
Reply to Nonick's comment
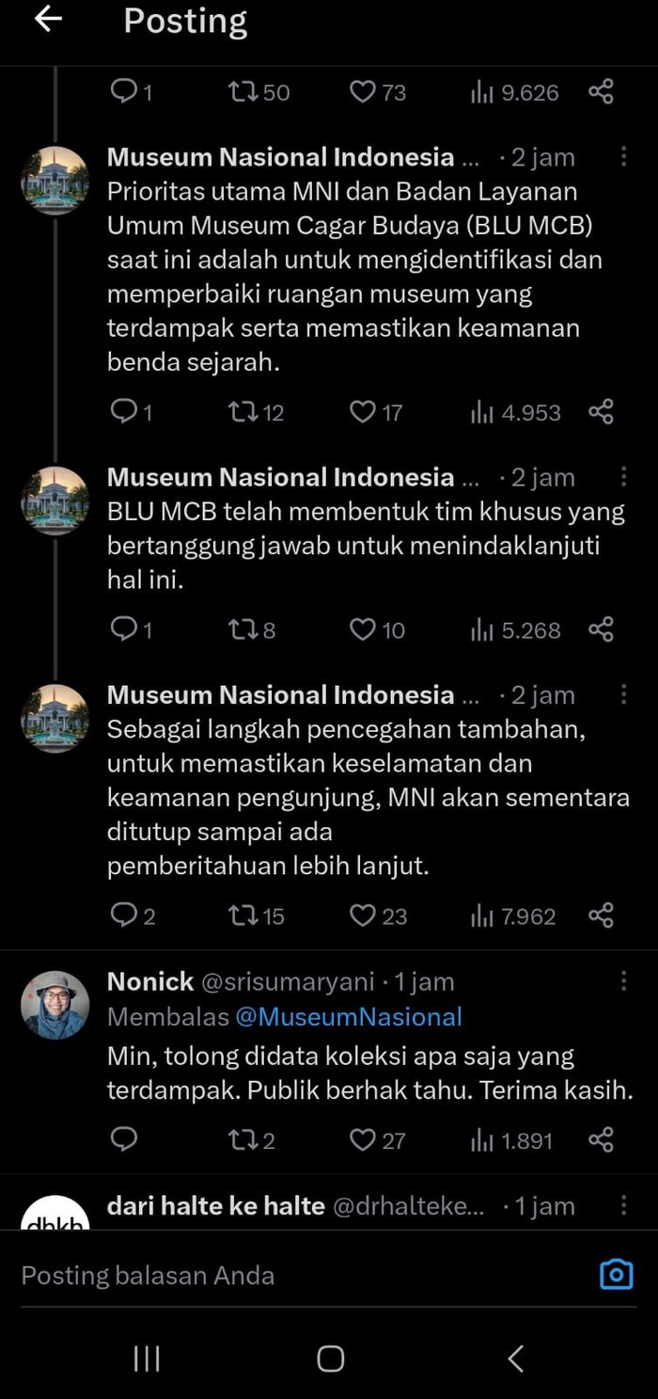(x=124, y=1140)
